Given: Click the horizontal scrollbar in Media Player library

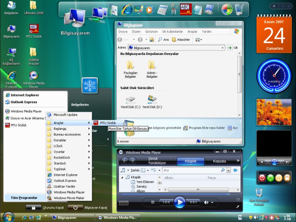Looking at the screenshot, I should [x=198, y=189].
